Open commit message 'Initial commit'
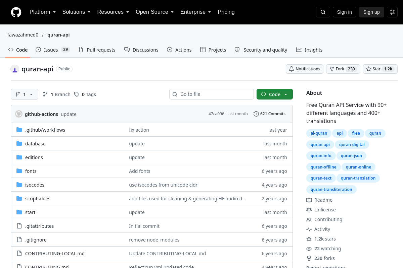Viewport: 403px width, 268px height. coord(144,226)
